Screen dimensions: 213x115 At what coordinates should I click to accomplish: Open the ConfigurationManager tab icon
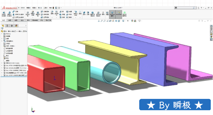12,25
